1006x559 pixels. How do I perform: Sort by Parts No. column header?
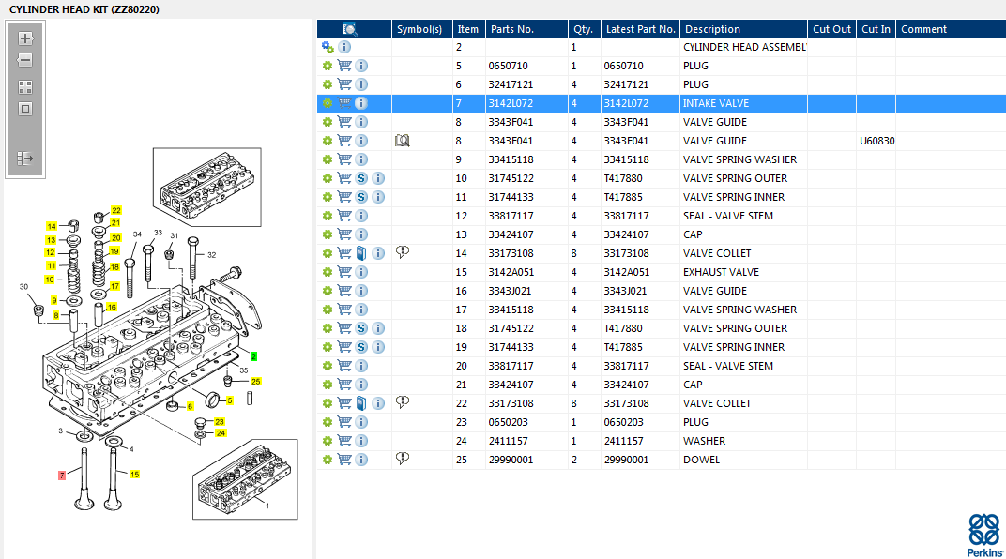pyautogui.click(x=512, y=29)
